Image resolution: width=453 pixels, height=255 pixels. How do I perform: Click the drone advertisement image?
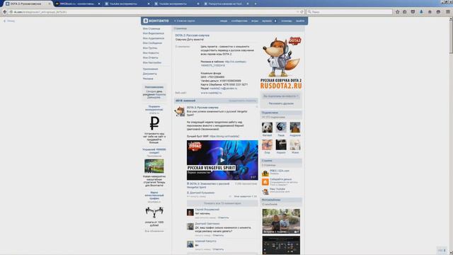coord(154,212)
